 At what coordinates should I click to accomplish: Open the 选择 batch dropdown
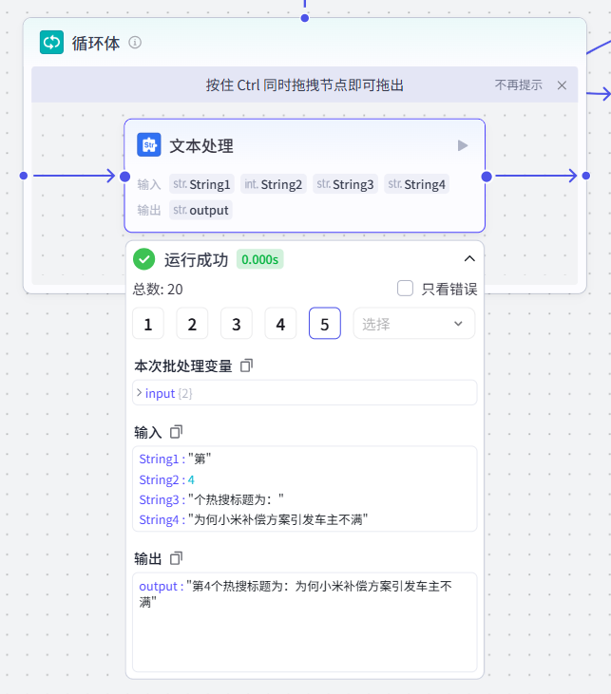tap(413, 324)
